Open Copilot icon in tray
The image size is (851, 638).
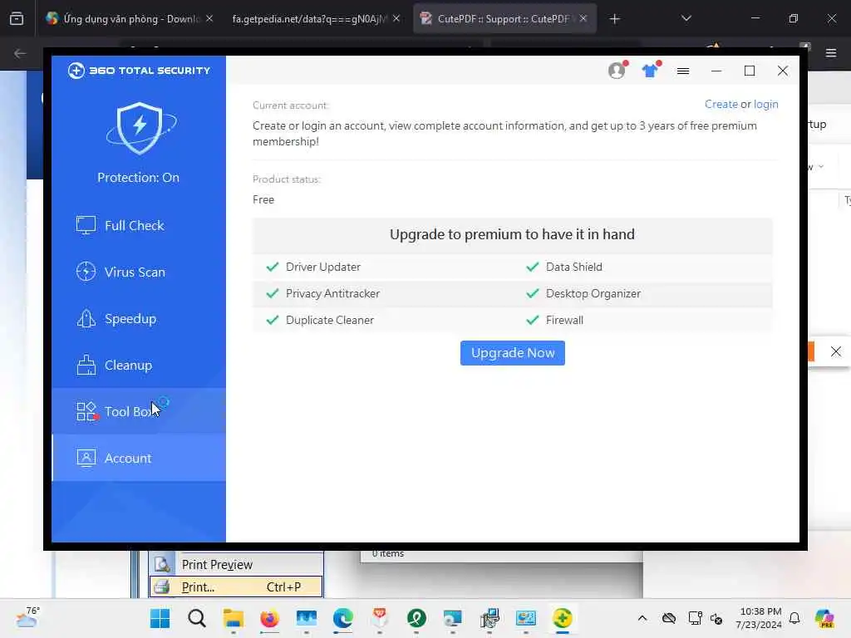[x=825, y=618]
